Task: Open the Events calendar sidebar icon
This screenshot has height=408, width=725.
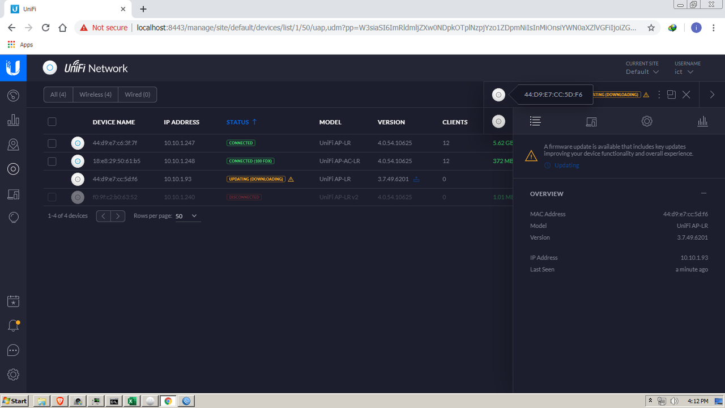Action: 13,301
